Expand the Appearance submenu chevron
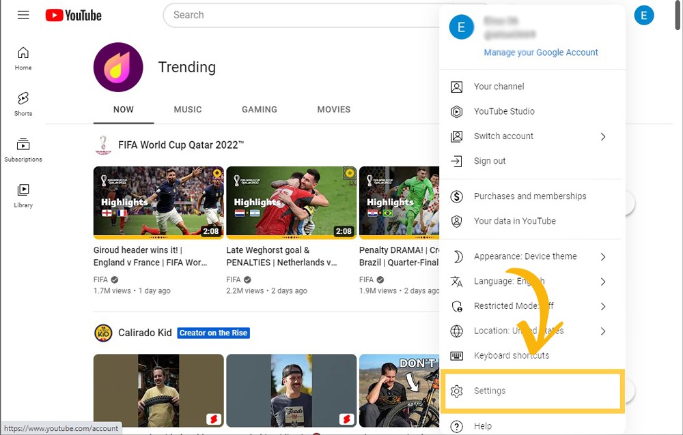This screenshot has width=683, height=435. point(603,256)
